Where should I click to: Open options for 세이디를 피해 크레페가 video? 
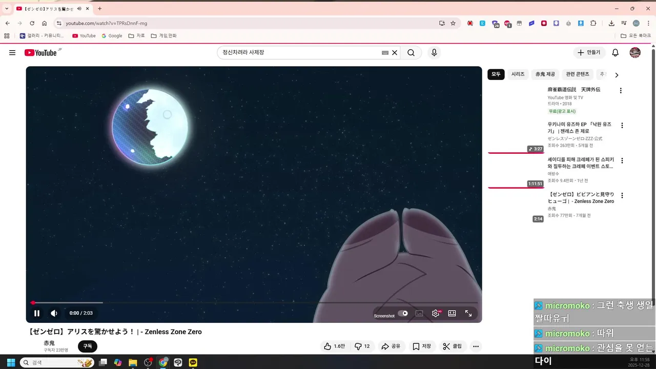coord(622,160)
